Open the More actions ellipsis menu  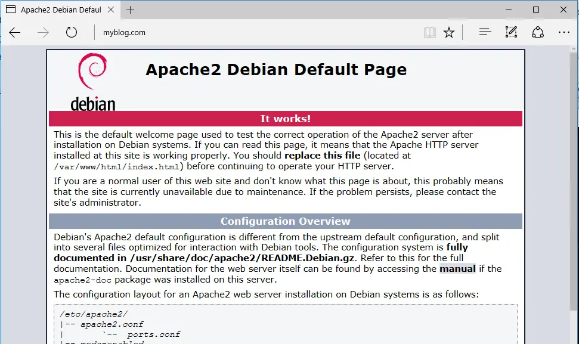(564, 32)
